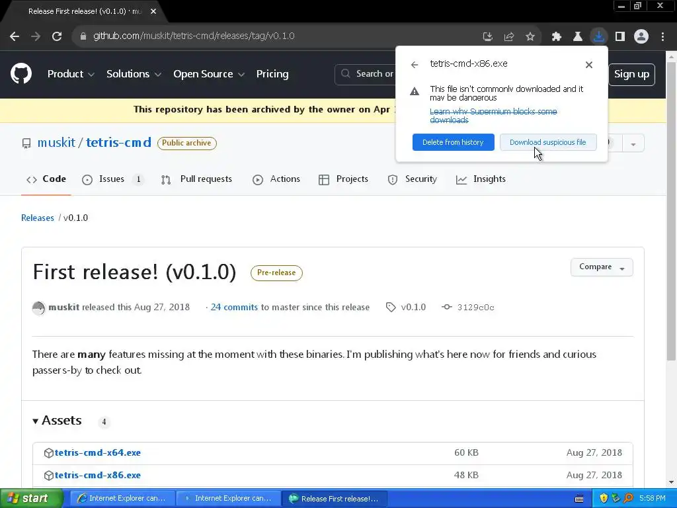Open the Issues tab
The height and width of the screenshot is (508, 677).
point(112,179)
